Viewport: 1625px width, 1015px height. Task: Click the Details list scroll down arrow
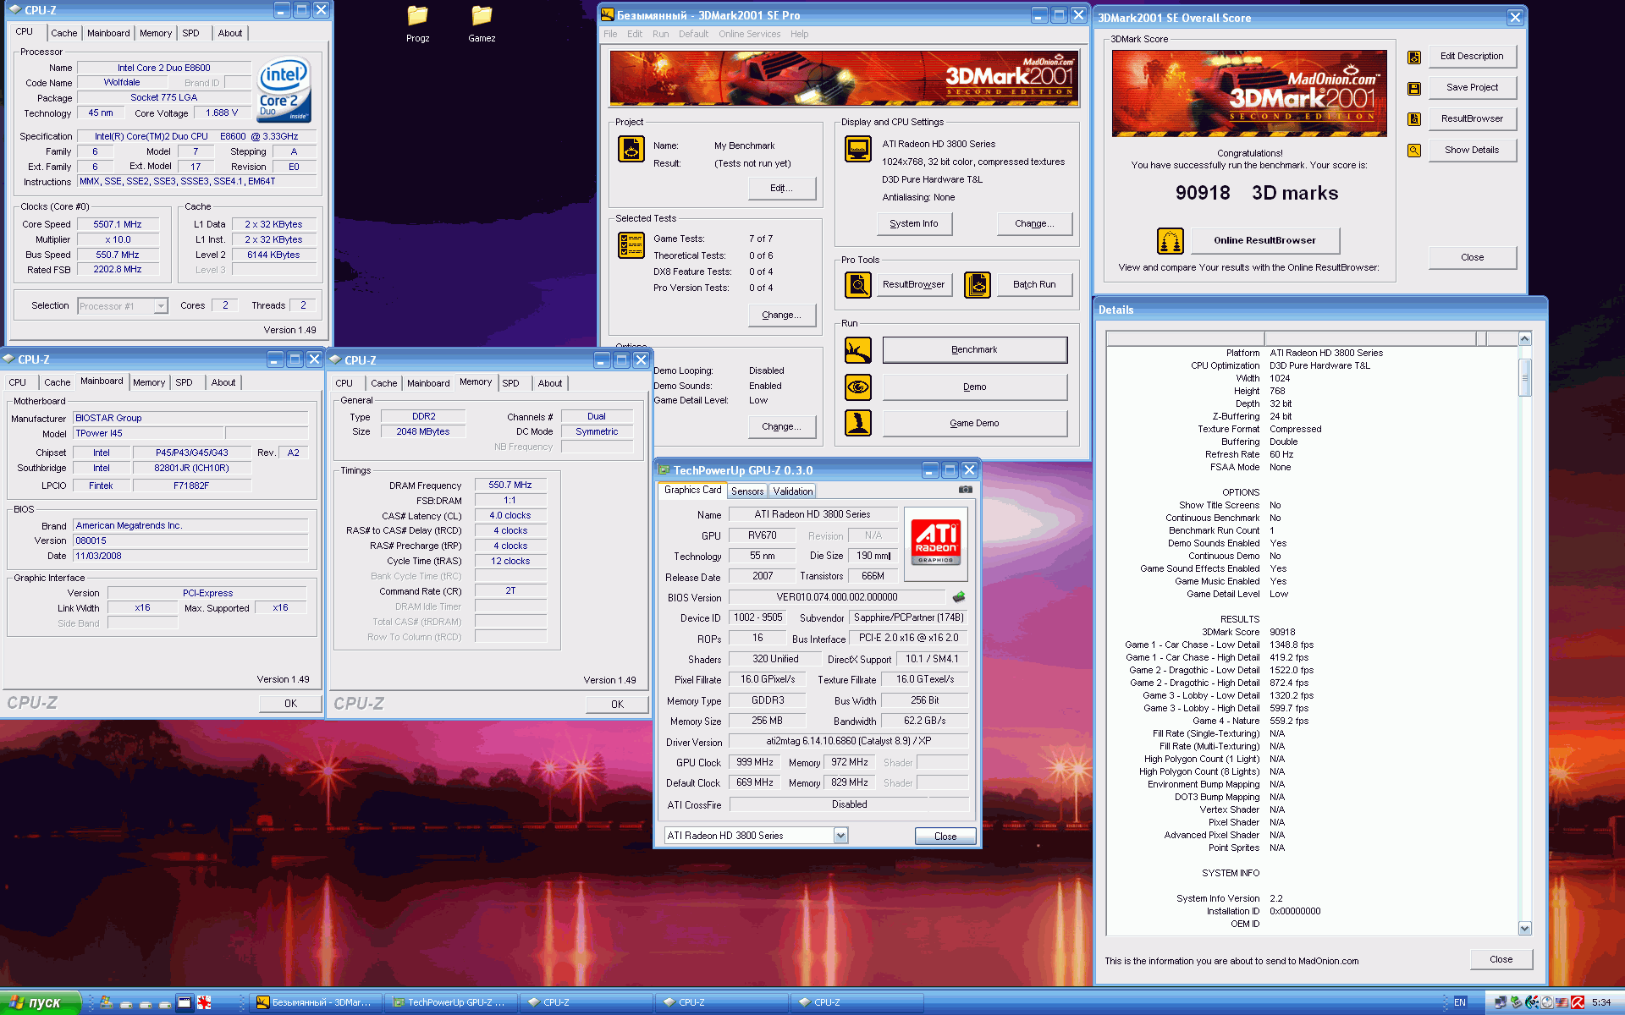coord(1524,928)
